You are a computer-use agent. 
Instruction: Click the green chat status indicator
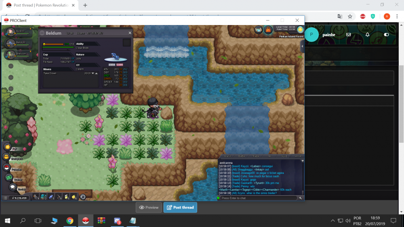[x=219, y=198]
